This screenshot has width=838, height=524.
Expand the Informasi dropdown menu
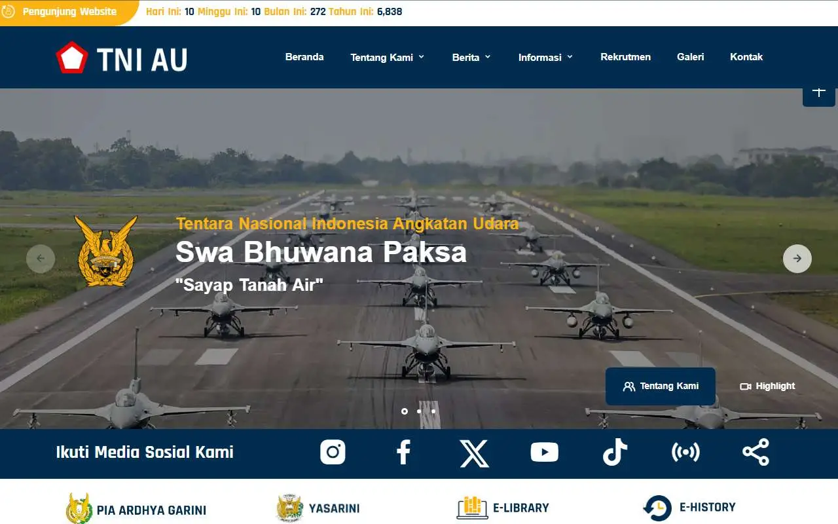point(545,57)
